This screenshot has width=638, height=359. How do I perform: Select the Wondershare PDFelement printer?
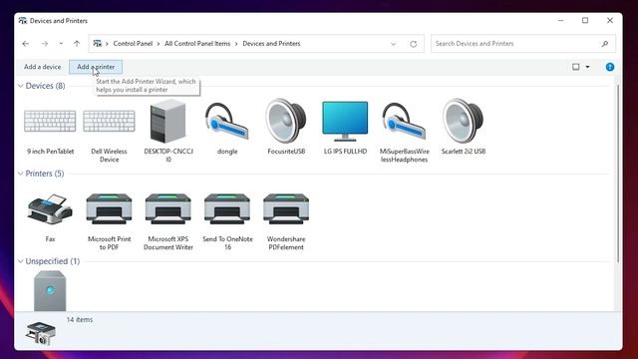[x=286, y=209]
